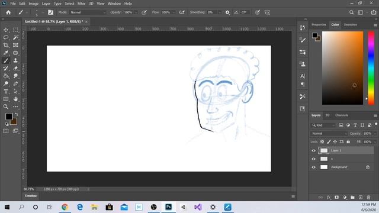379x213 pixels.
Task: Select the Crop tool
Action: click(x=6, y=45)
